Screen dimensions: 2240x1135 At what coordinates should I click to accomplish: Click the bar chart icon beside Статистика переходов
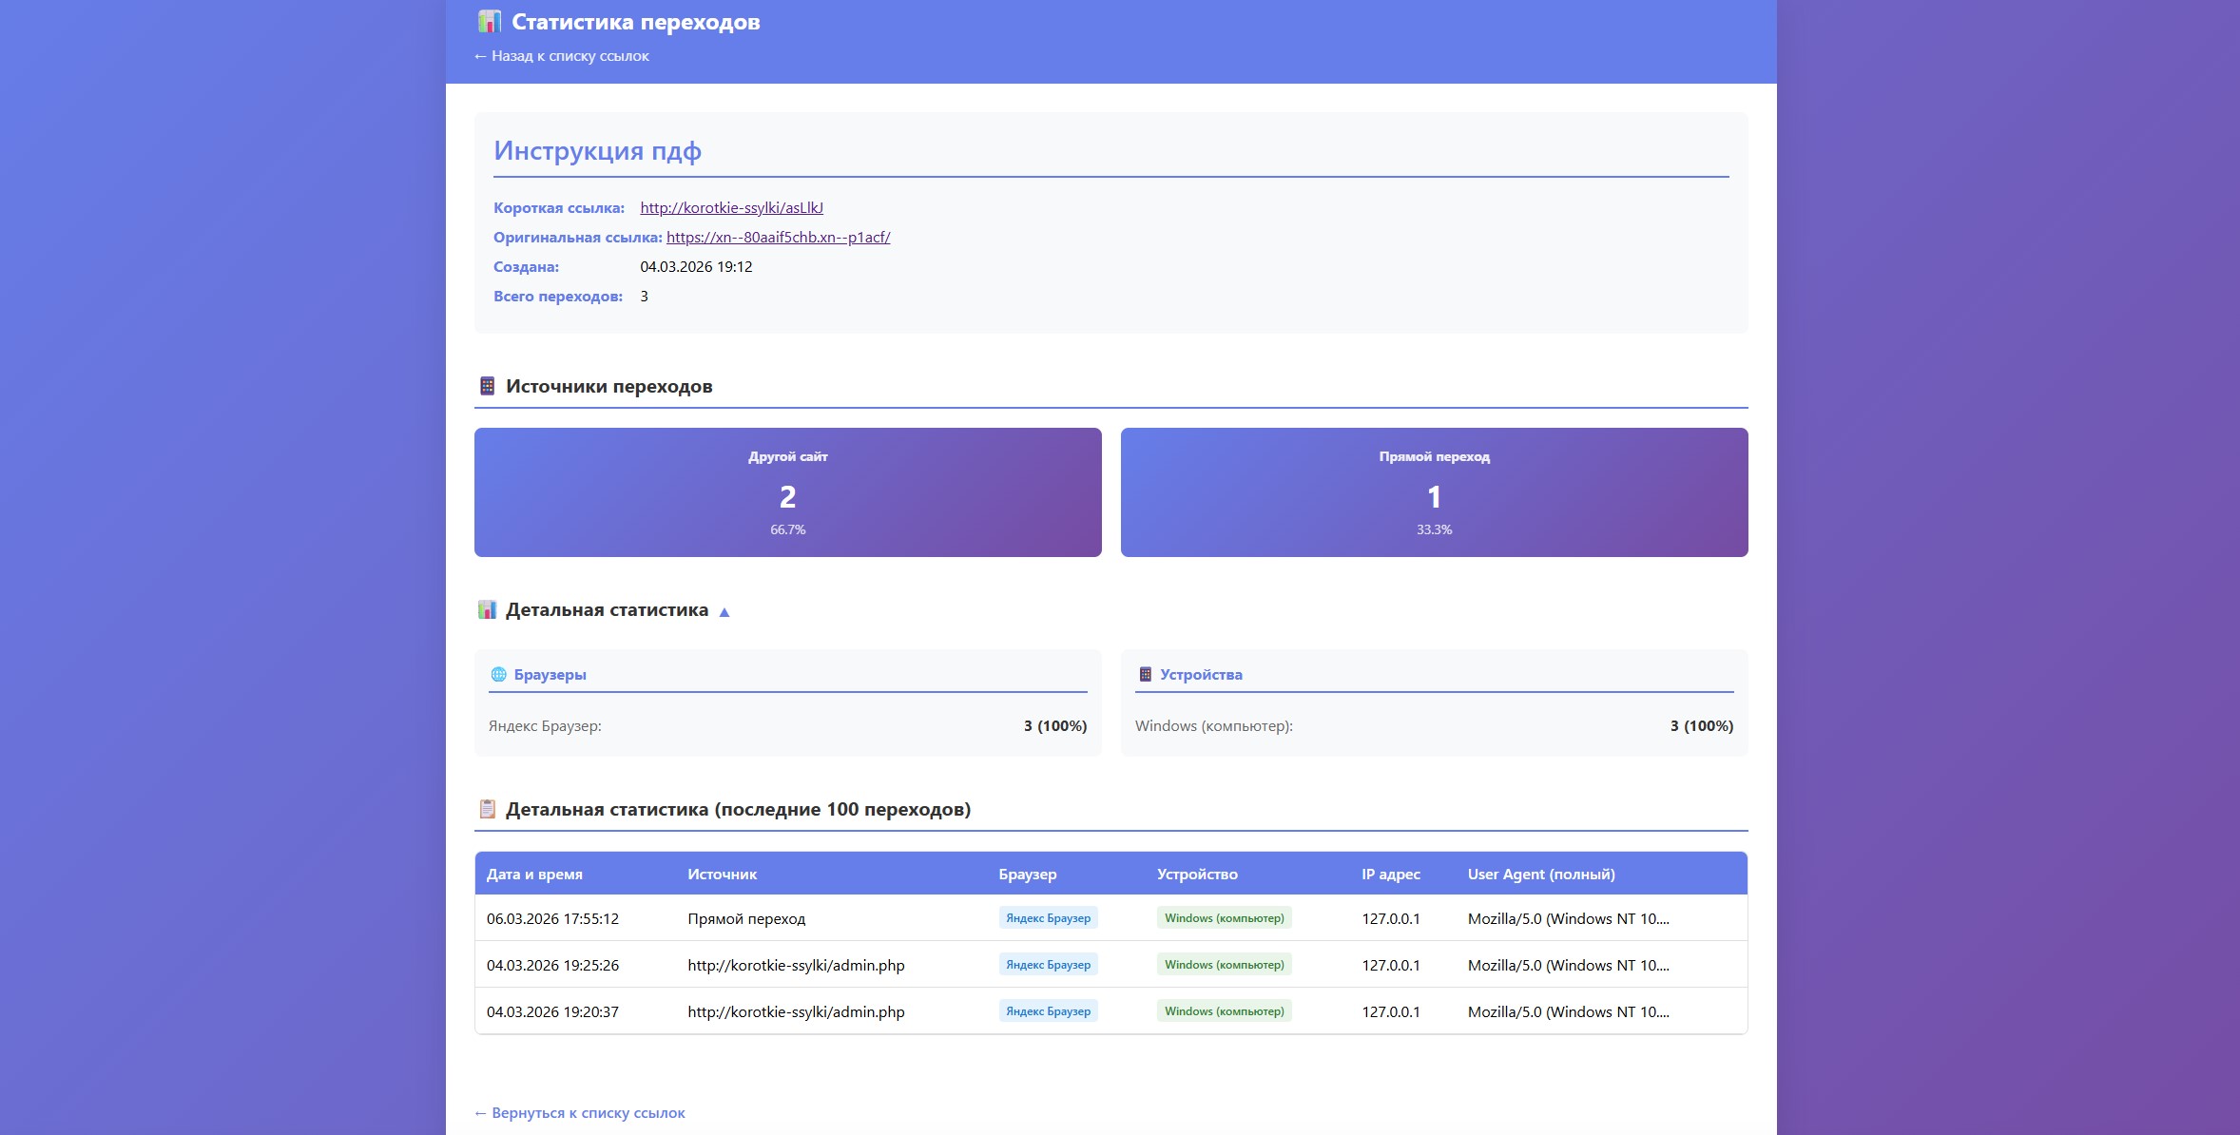click(x=489, y=21)
